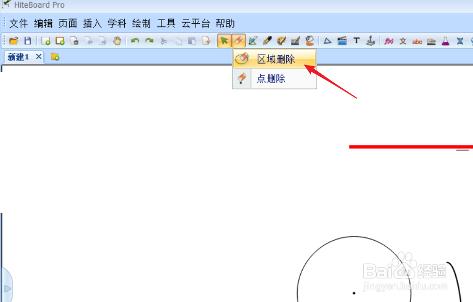Viewport: 473px width, 302px height.
Task: Open the chemistry flask tool
Action: coord(446,41)
